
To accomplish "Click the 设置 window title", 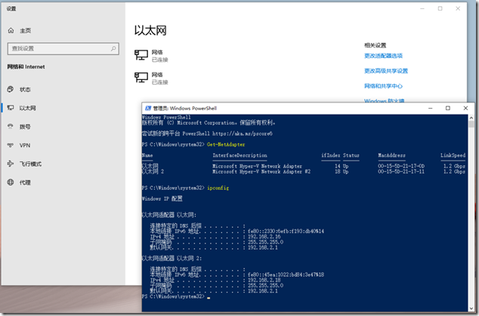I will coord(11,8).
